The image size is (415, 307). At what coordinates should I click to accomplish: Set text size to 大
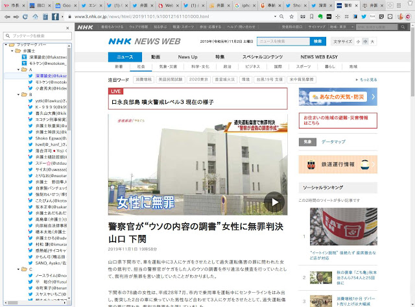(x=372, y=42)
